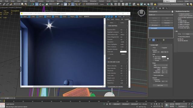Open the Corona menu

click(x=115, y=1)
